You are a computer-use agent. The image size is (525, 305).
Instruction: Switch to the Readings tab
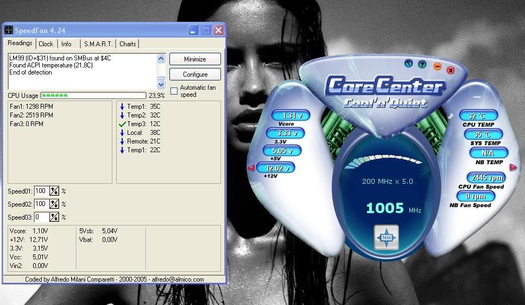point(20,43)
